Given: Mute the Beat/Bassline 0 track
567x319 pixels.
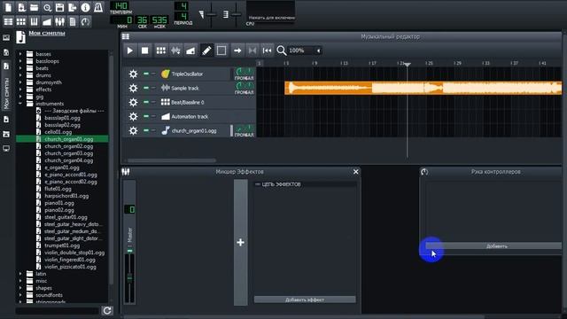Looking at the screenshot, I should tap(146, 103).
